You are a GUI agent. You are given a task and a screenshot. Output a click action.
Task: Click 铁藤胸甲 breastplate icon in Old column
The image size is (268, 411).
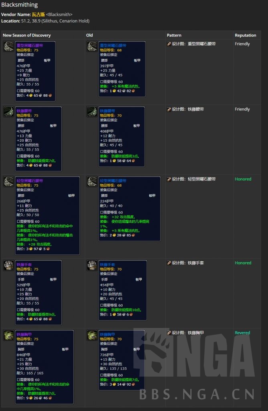pos(92,335)
